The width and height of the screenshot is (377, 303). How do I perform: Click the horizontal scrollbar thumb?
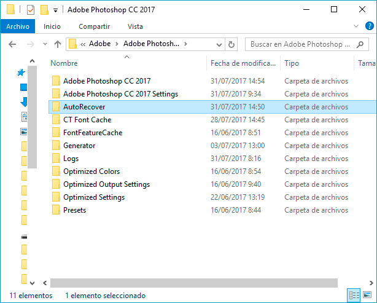tap(193, 283)
